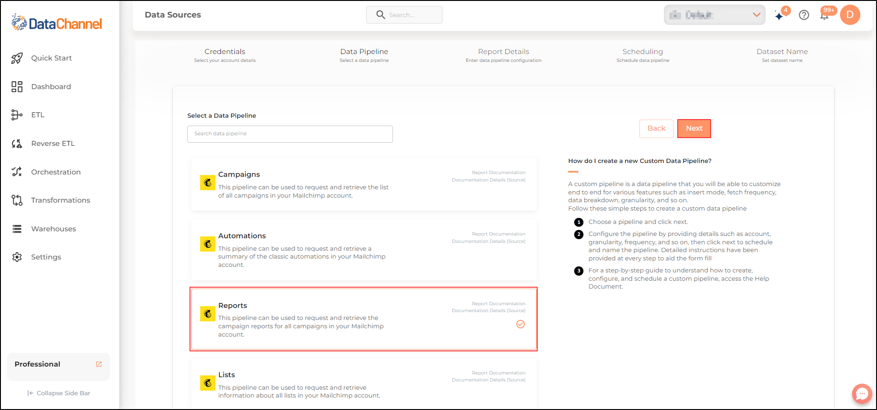
Task: Open the ETL menu item
Action: (x=38, y=115)
